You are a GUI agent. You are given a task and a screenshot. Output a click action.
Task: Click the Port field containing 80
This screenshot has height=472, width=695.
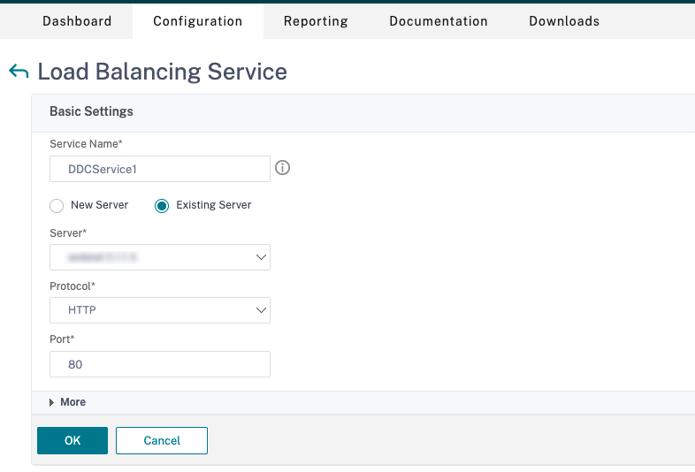click(x=160, y=364)
